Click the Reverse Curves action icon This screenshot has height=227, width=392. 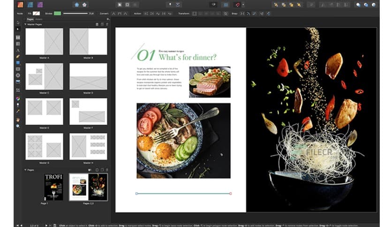pos(170,14)
